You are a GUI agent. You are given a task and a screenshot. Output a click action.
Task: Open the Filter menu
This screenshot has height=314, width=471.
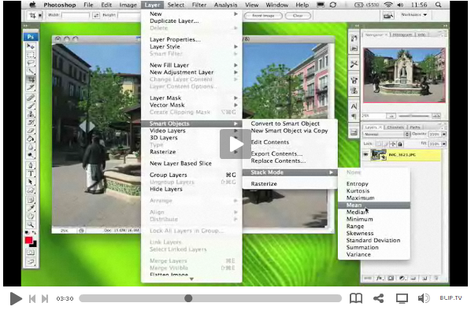pos(199,5)
